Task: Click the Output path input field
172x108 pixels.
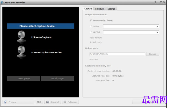Action: click(117, 54)
